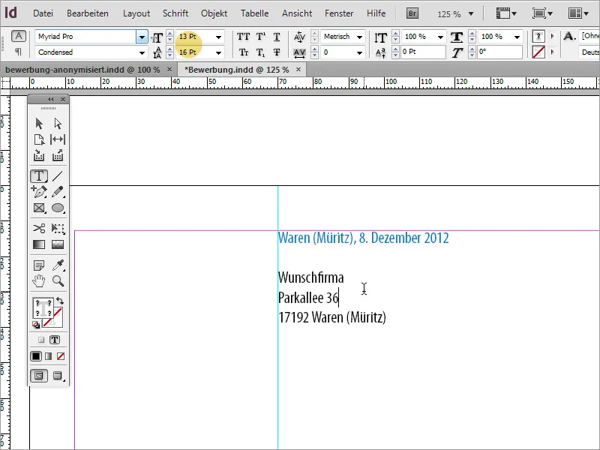The height and width of the screenshot is (450, 600).
Task: Toggle Underline formatting
Action: [277, 37]
